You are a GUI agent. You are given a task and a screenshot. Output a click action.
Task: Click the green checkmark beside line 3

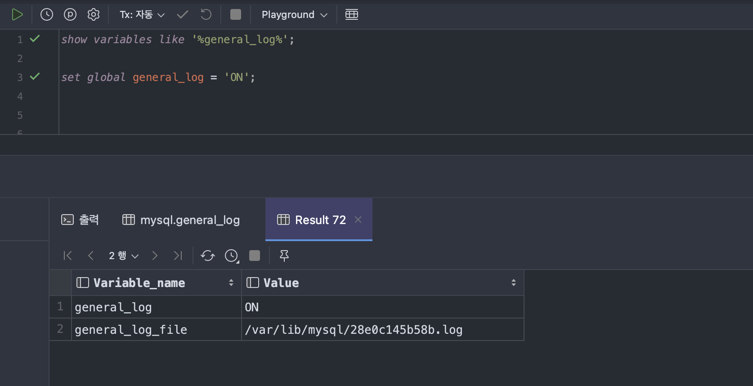[35, 76]
